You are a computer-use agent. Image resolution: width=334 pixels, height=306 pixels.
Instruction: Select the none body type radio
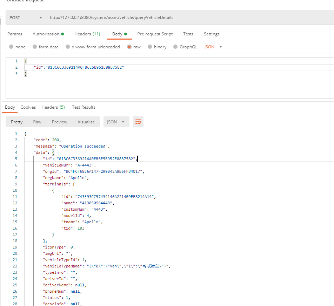(12, 47)
